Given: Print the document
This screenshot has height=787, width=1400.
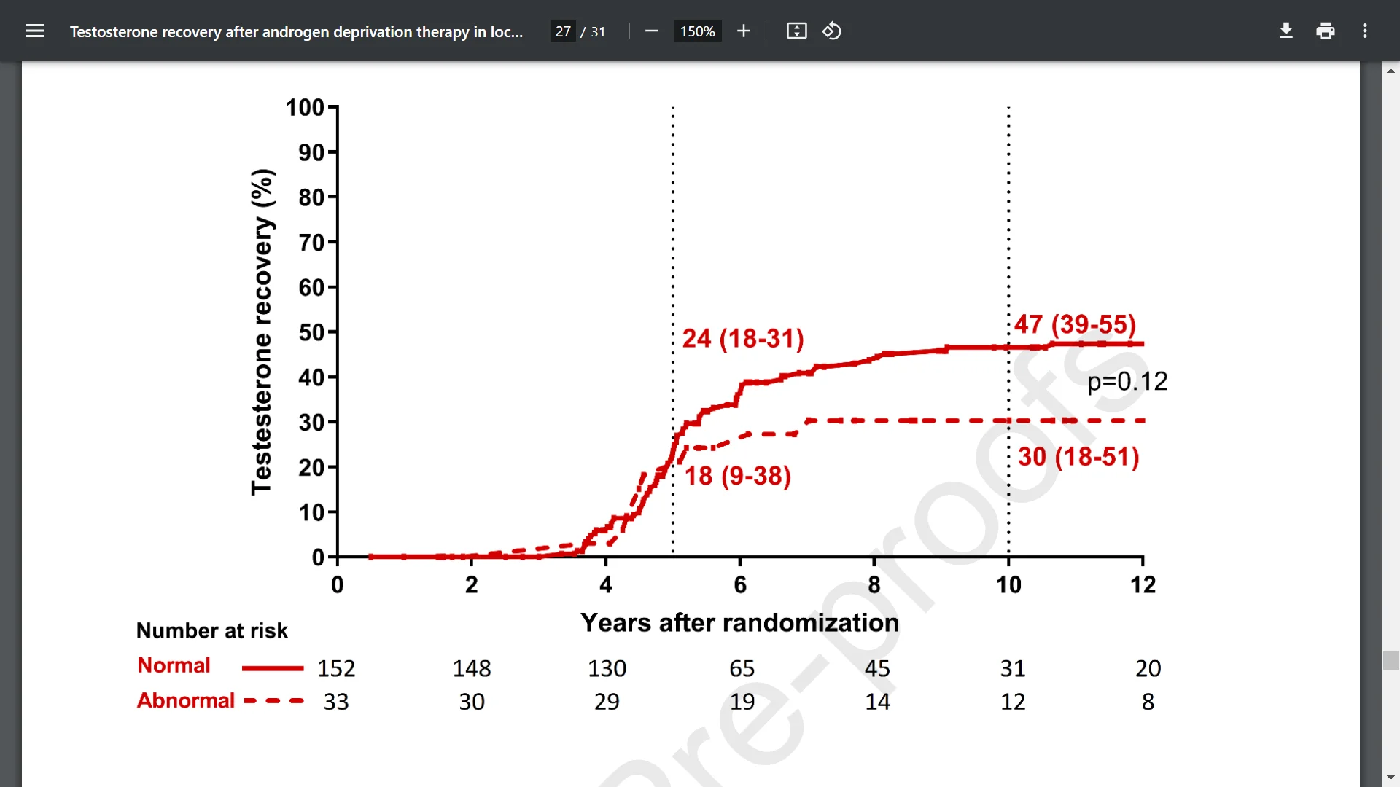Looking at the screenshot, I should coord(1326,31).
